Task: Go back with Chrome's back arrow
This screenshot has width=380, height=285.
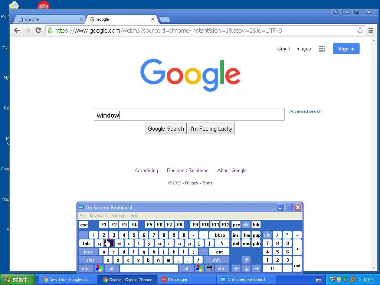Action: (17, 30)
